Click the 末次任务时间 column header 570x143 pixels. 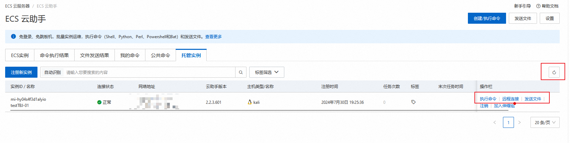[x=451, y=87]
